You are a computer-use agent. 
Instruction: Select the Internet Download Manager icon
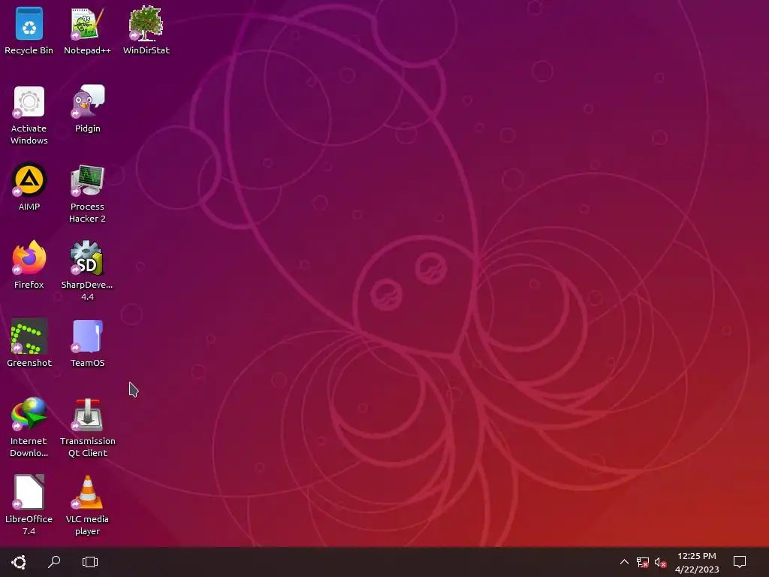click(29, 414)
